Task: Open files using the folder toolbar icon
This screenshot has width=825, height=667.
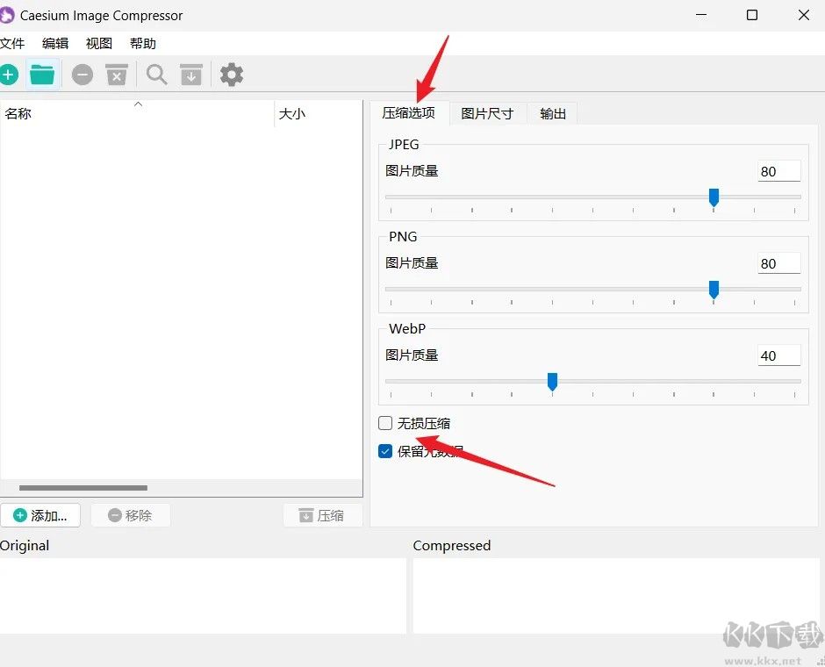Action: 42,75
